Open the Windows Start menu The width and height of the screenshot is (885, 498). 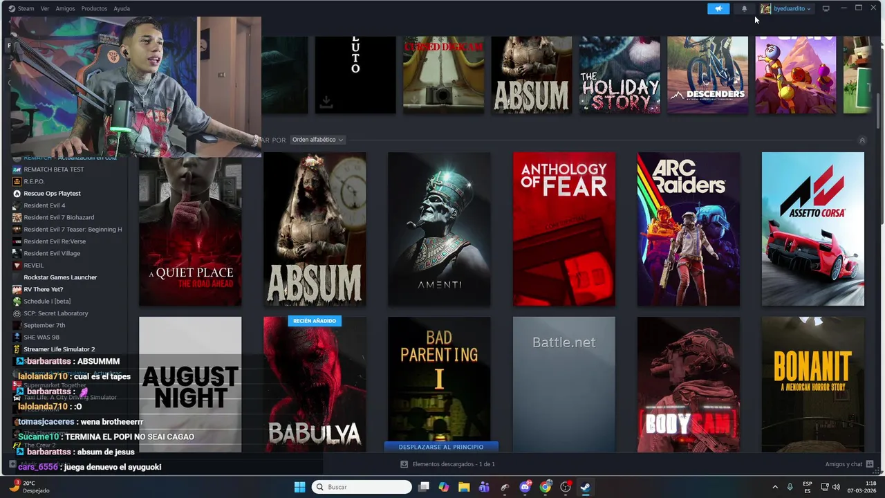click(299, 487)
